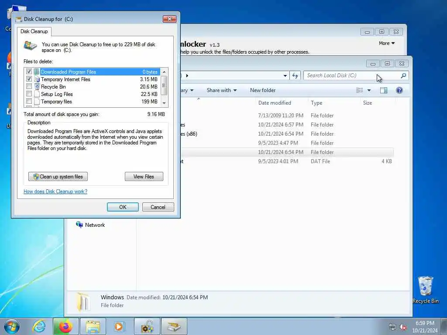The width and height of the screenshot is (447, 335).
Task: Open the Share with menu
Action: [x=222, y=90]
